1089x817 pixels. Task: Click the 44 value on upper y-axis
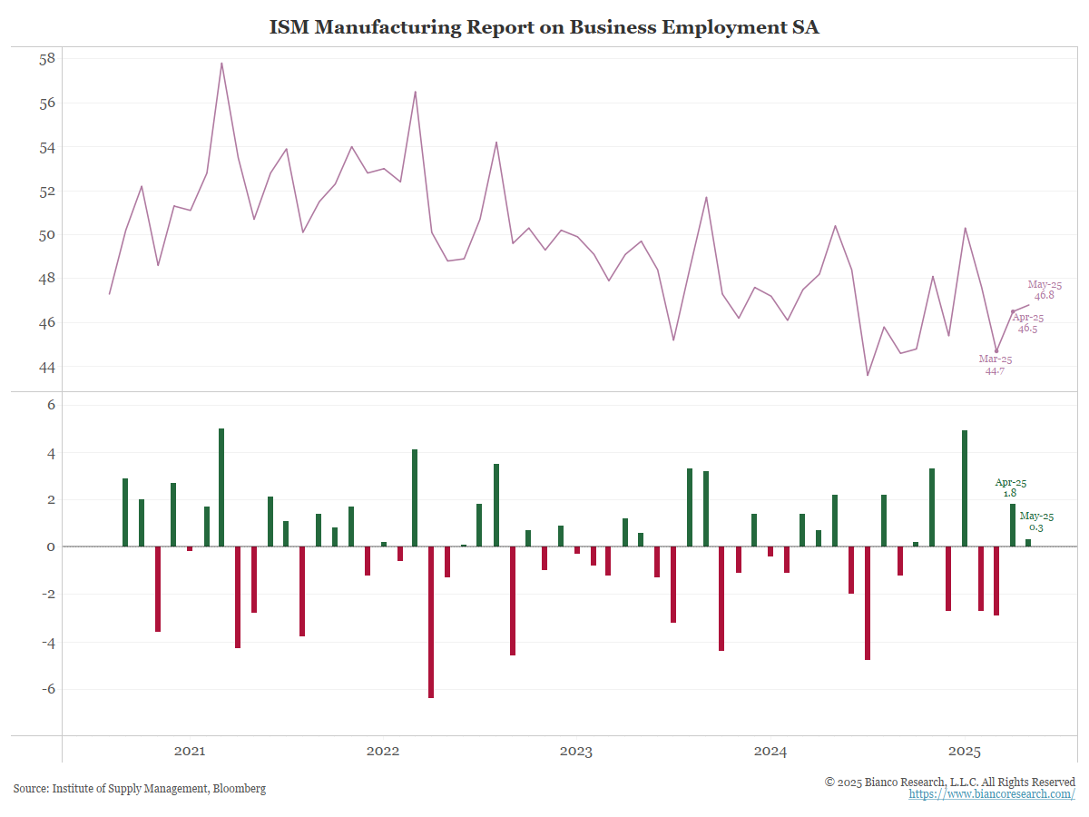click(47, 367)
